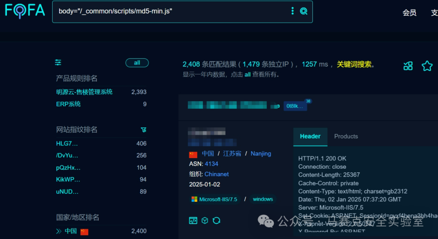Open the filter settings sliders icon

(x=58, y=62)
